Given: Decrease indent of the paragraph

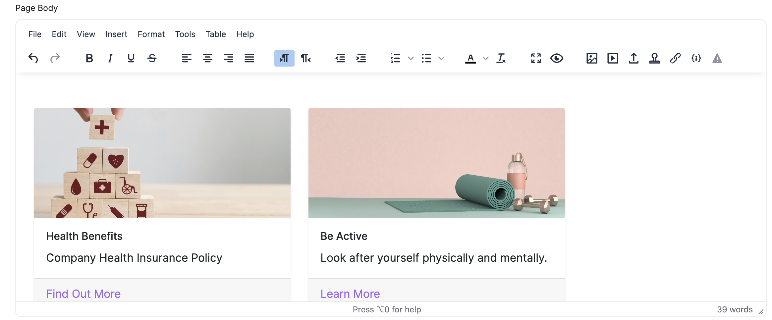Looking at the screenshot, I should [340, 58].
